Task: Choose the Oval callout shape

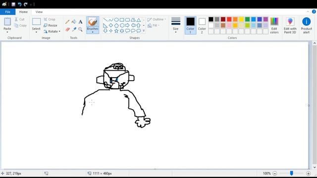Action: 133,31
